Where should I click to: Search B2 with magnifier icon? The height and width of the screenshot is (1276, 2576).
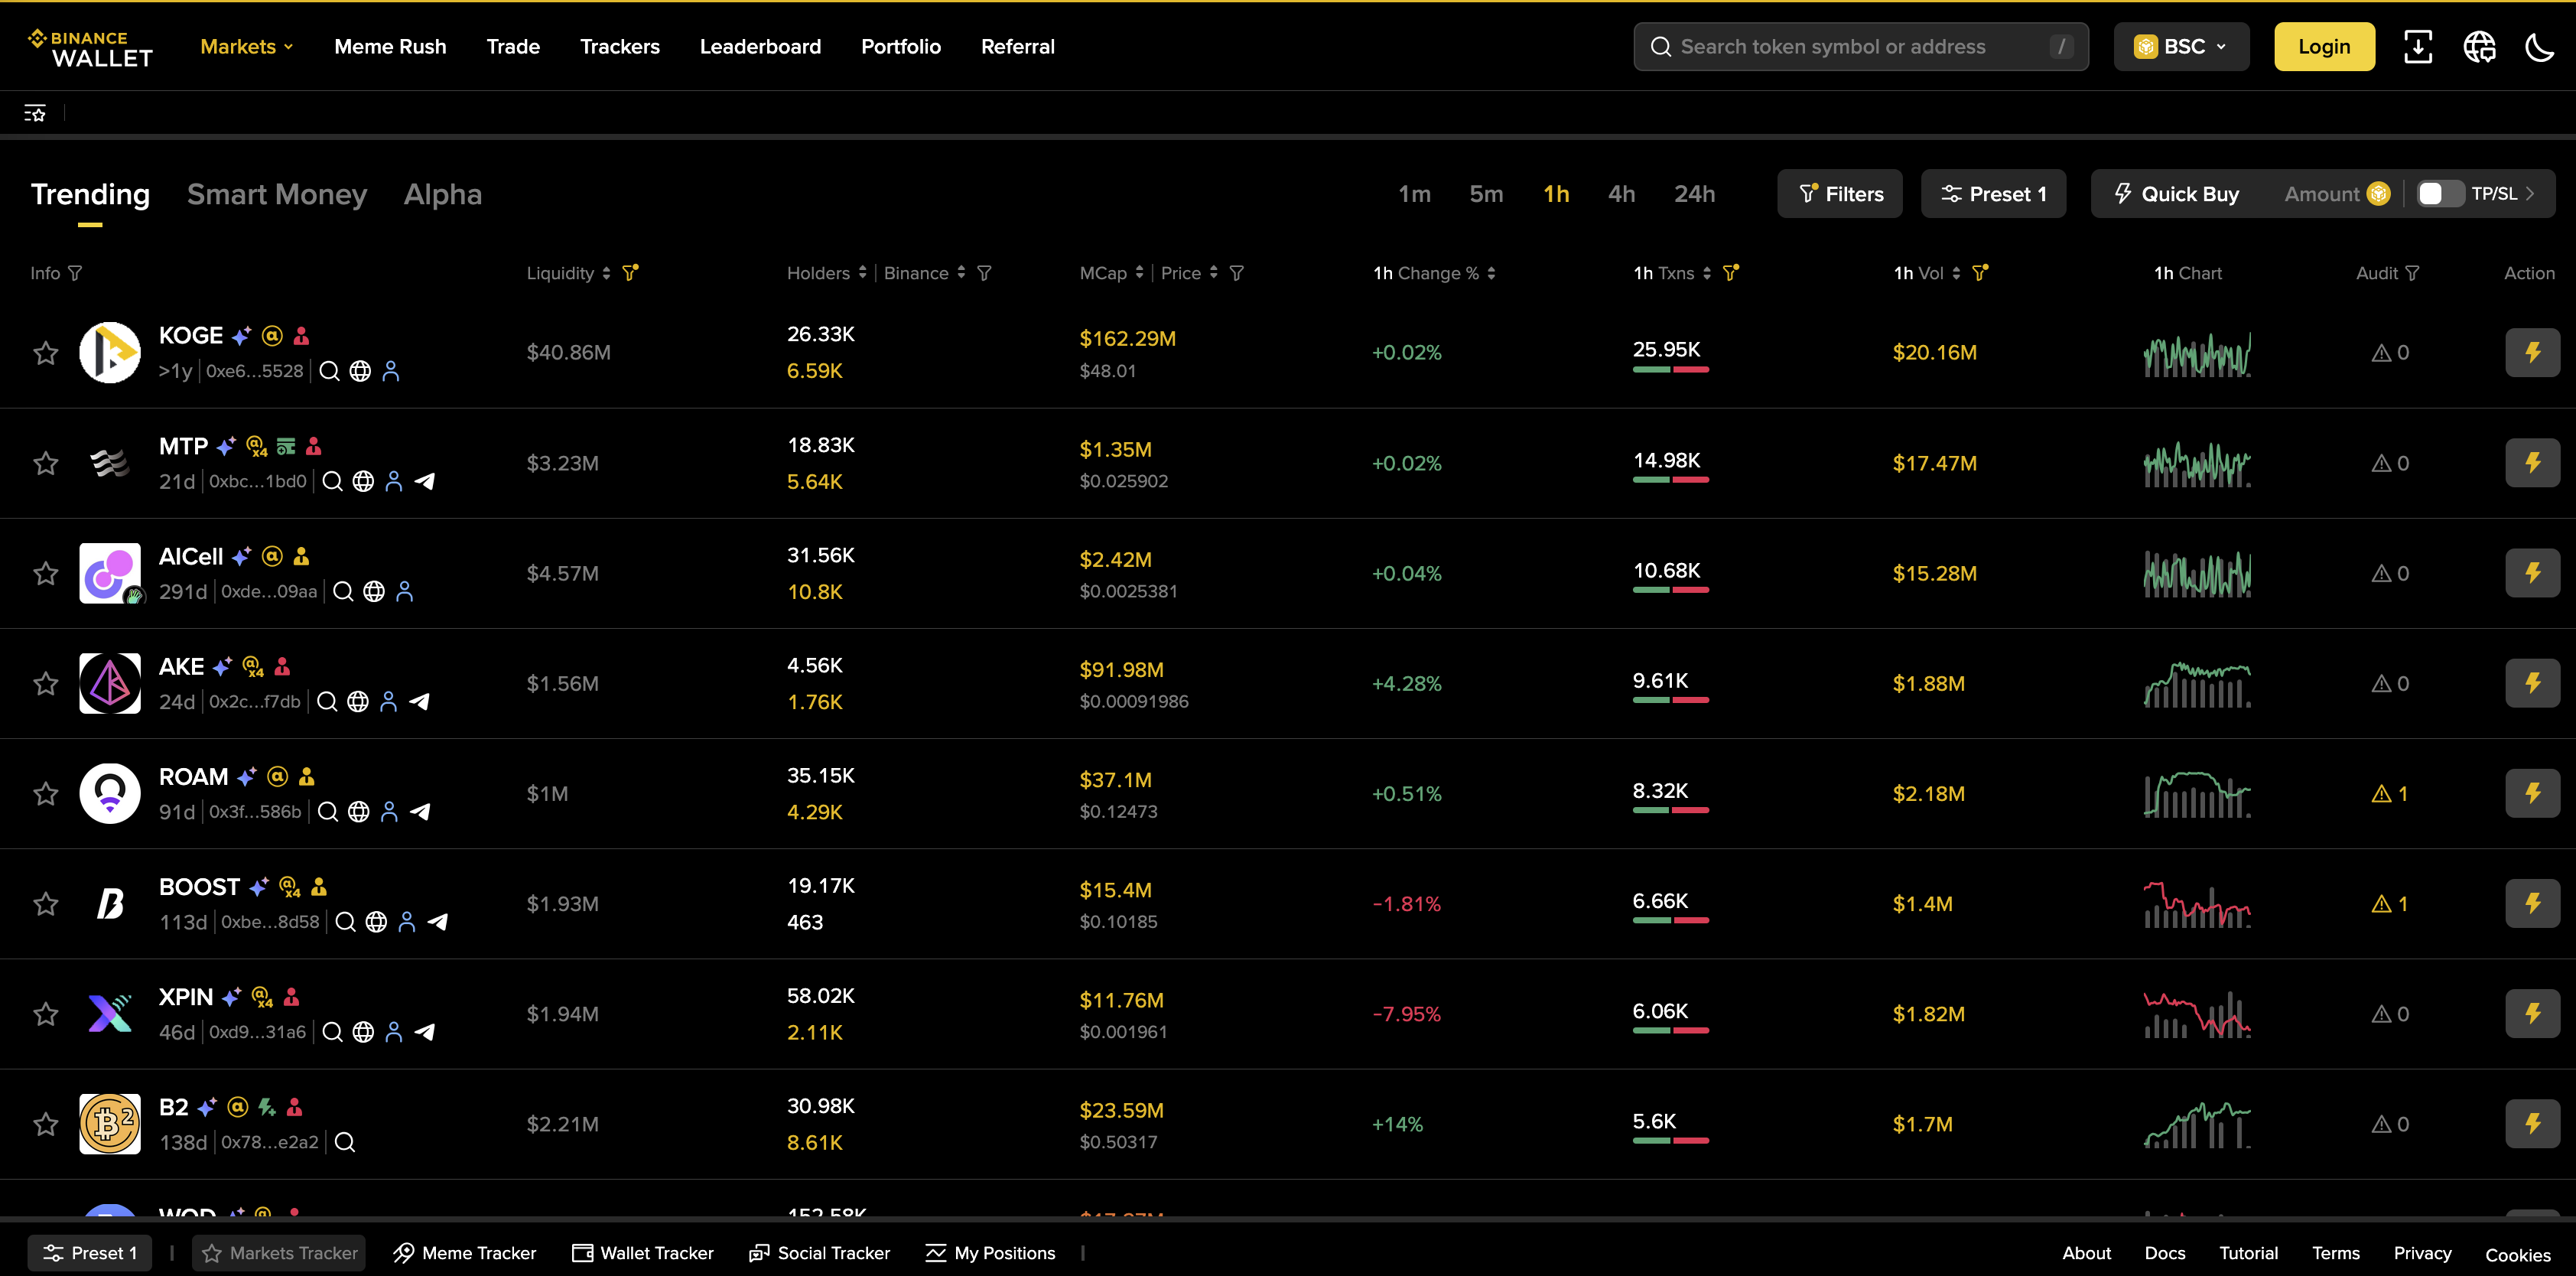[x=345, y=1142]
